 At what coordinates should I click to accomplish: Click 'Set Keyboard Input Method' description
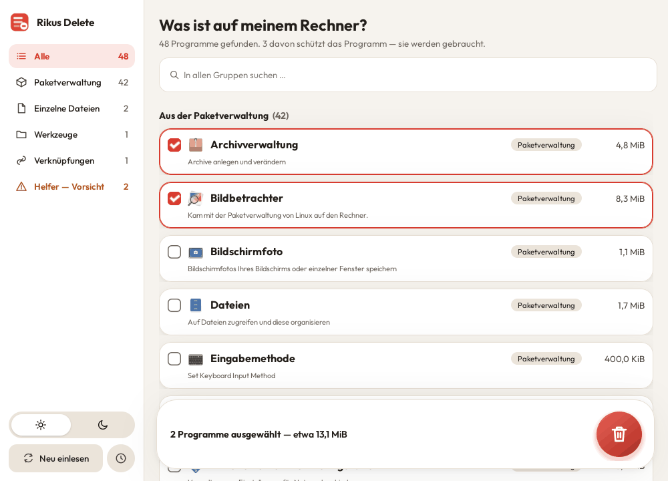tap(232, 375)
